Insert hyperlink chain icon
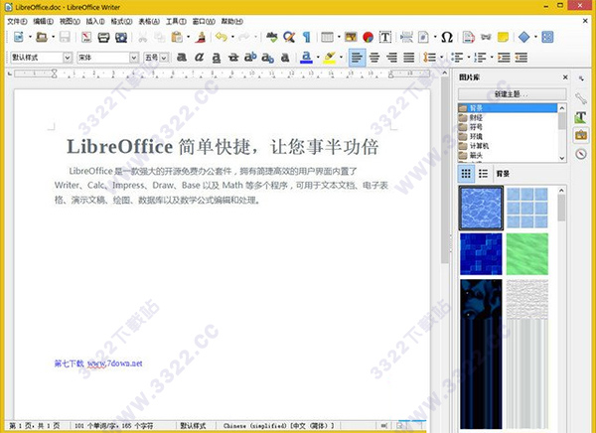 (x=486, y=37)
